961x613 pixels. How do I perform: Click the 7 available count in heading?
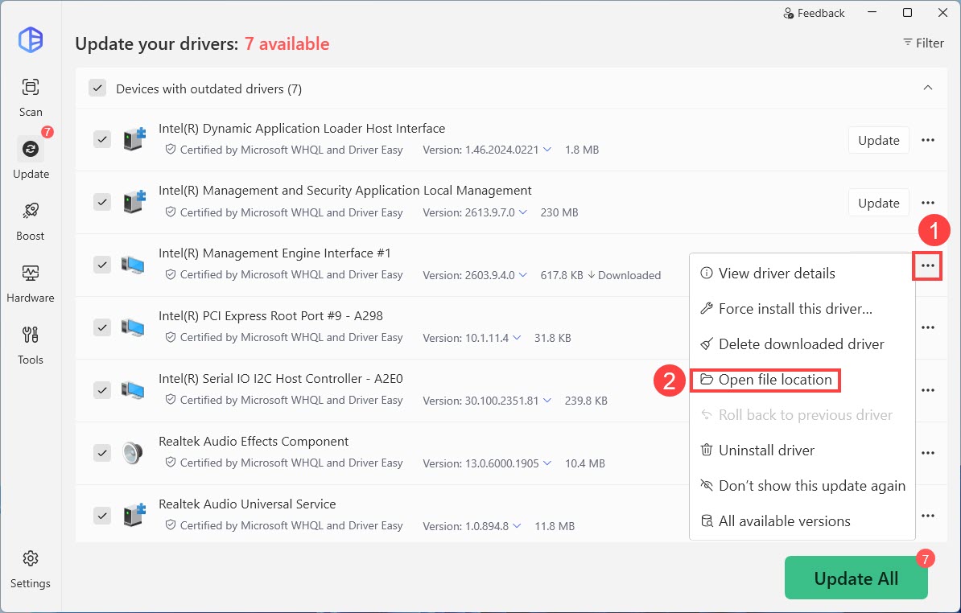[x=287, y=43]
